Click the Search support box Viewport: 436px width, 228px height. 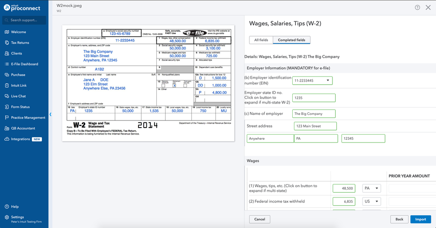[x=24, y=20]
